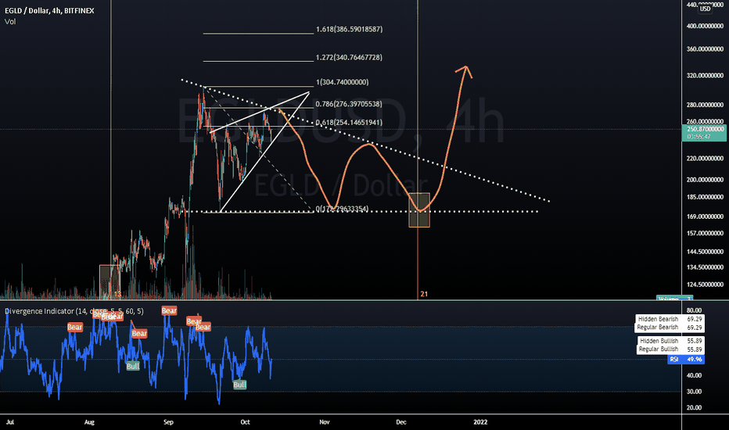
Task: Select the Vol indicator label
Action: coord(9,21)
